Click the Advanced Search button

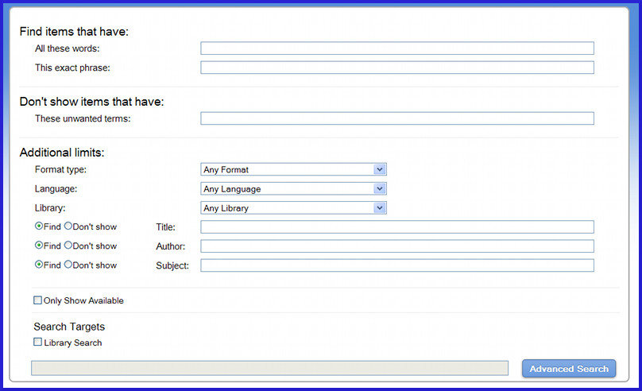tap(569, 369)
